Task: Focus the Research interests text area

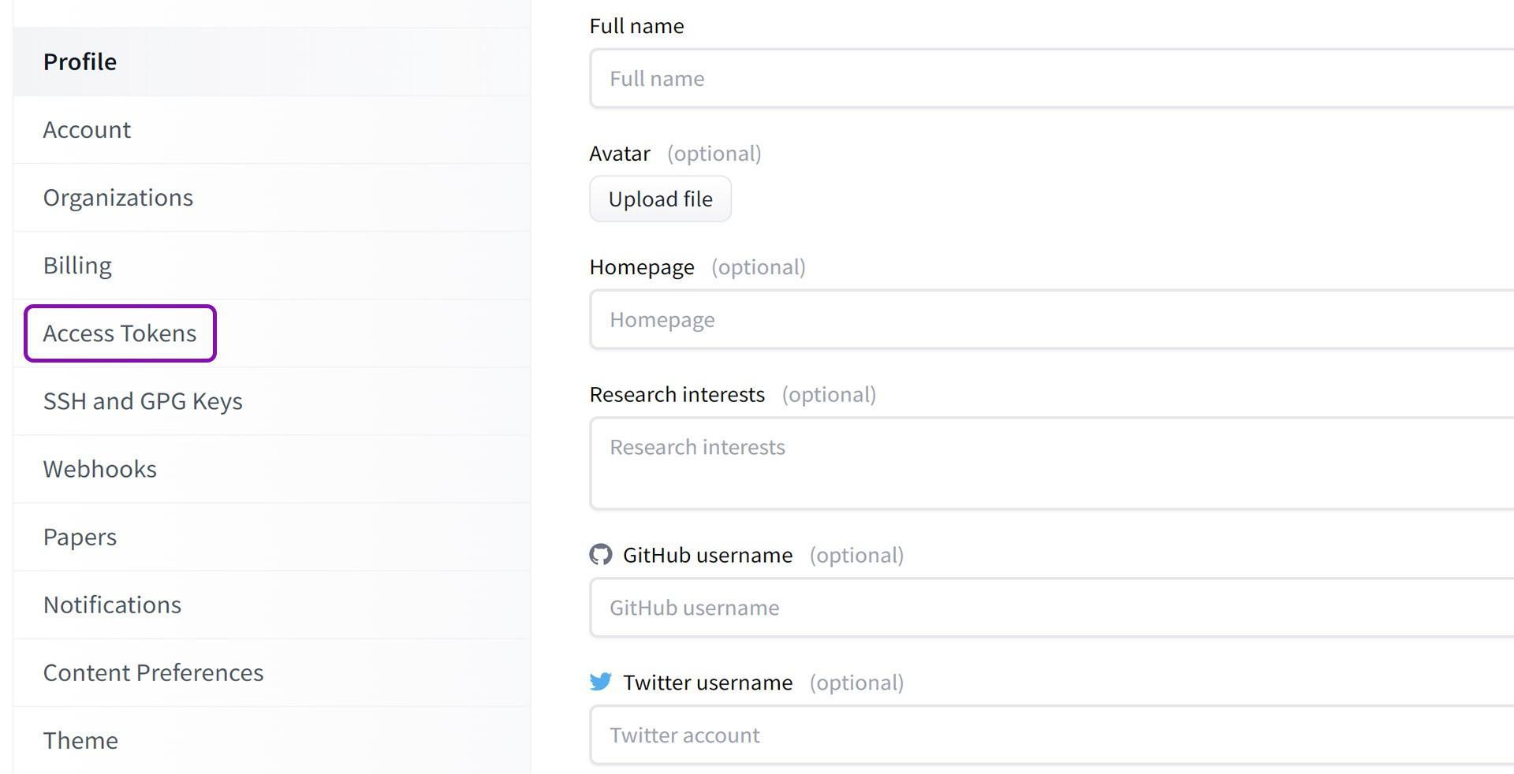Action: click(1052, 463)
